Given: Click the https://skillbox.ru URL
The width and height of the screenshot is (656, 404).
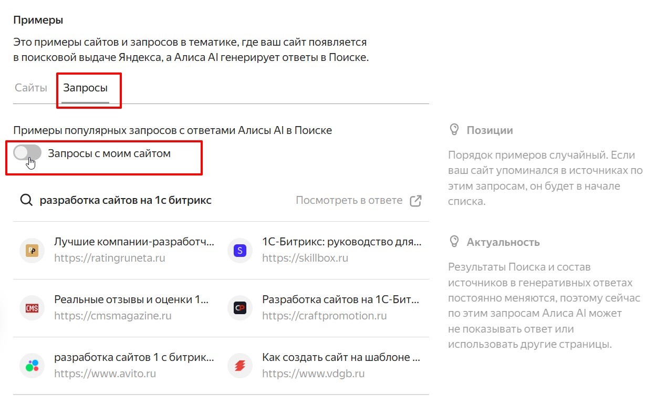Looking at the screenshot, I should pyautogui.click(x=305, y=258).
